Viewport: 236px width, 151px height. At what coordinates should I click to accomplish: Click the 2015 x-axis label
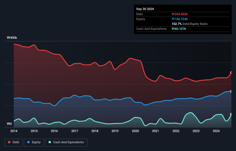pyautogui.click(x=34, y=131)
